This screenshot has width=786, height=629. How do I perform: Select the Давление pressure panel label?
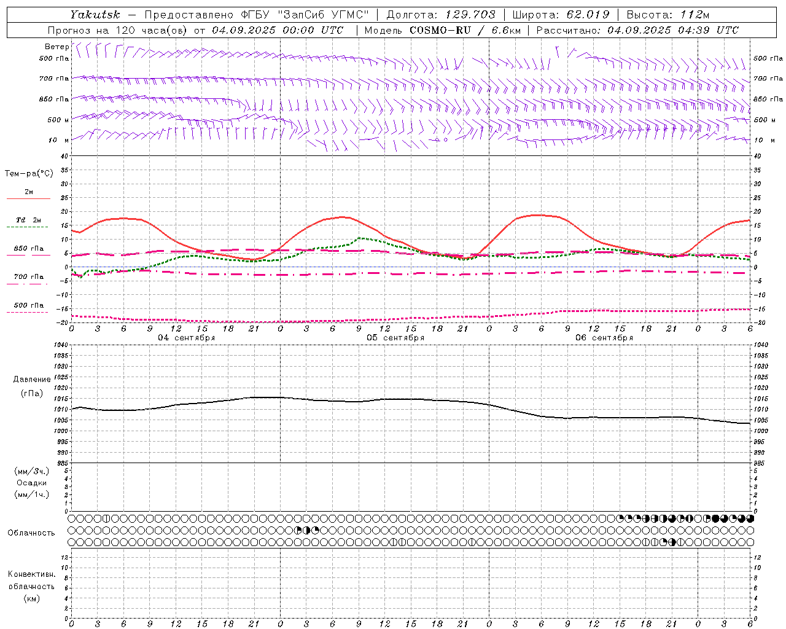(32, 380)
